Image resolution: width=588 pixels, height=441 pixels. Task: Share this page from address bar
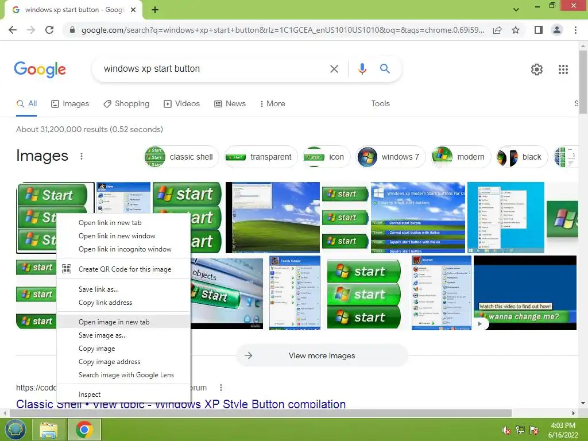point(497,30)
